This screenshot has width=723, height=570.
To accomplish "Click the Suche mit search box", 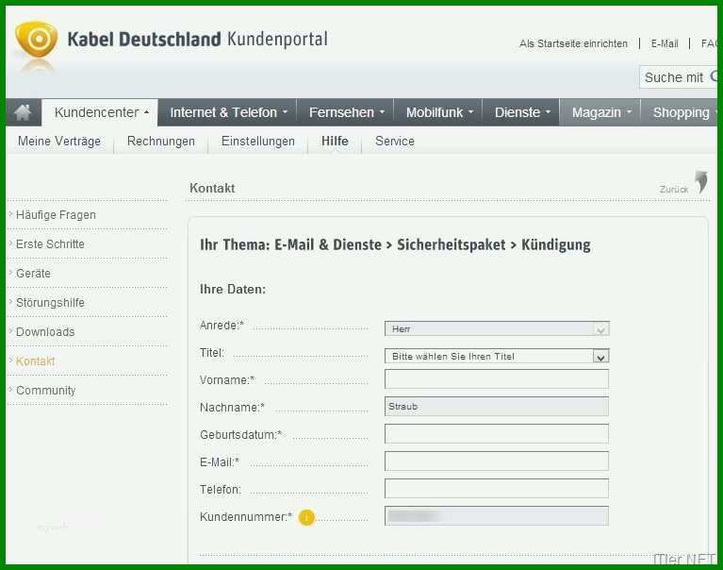I will click(678, 77).
